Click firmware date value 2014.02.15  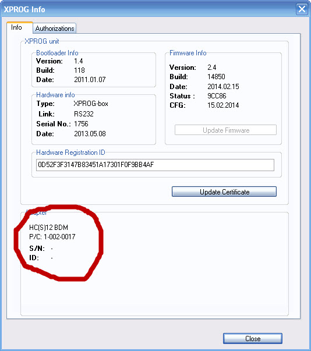point(223,87)
